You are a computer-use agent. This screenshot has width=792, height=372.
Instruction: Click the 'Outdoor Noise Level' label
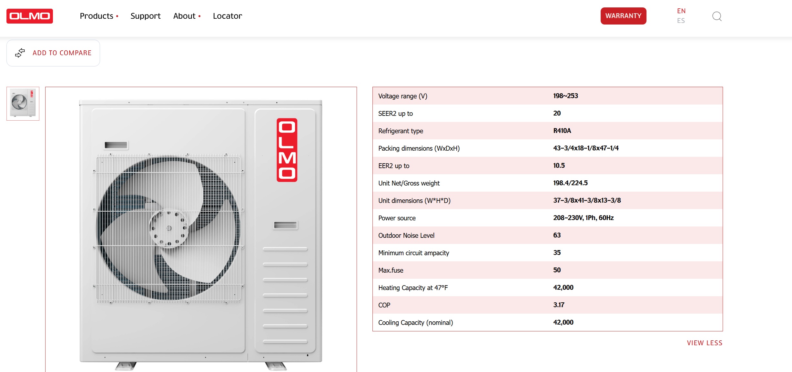coord(406,236)
